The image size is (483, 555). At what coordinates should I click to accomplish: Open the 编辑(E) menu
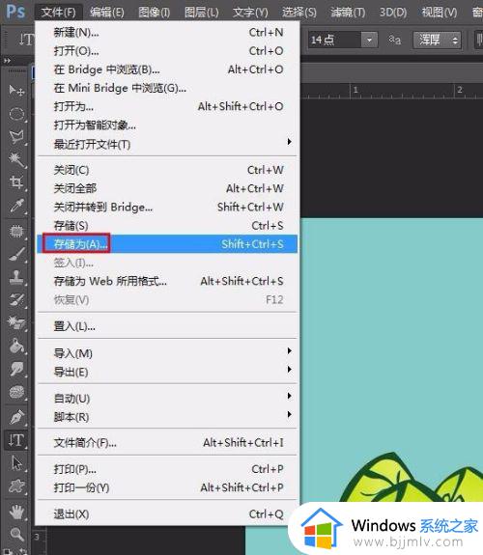click(x=107, y=13)
